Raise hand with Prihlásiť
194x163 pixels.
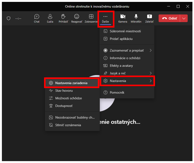[63, 18]
